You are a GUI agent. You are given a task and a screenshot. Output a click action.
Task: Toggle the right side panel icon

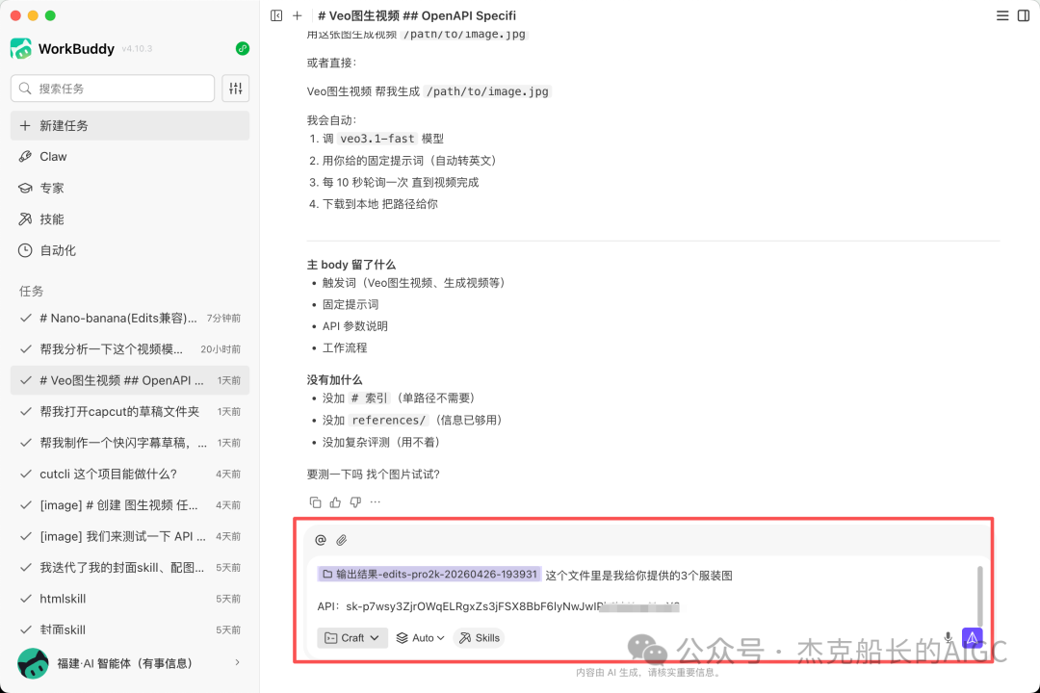[1024, 15]
